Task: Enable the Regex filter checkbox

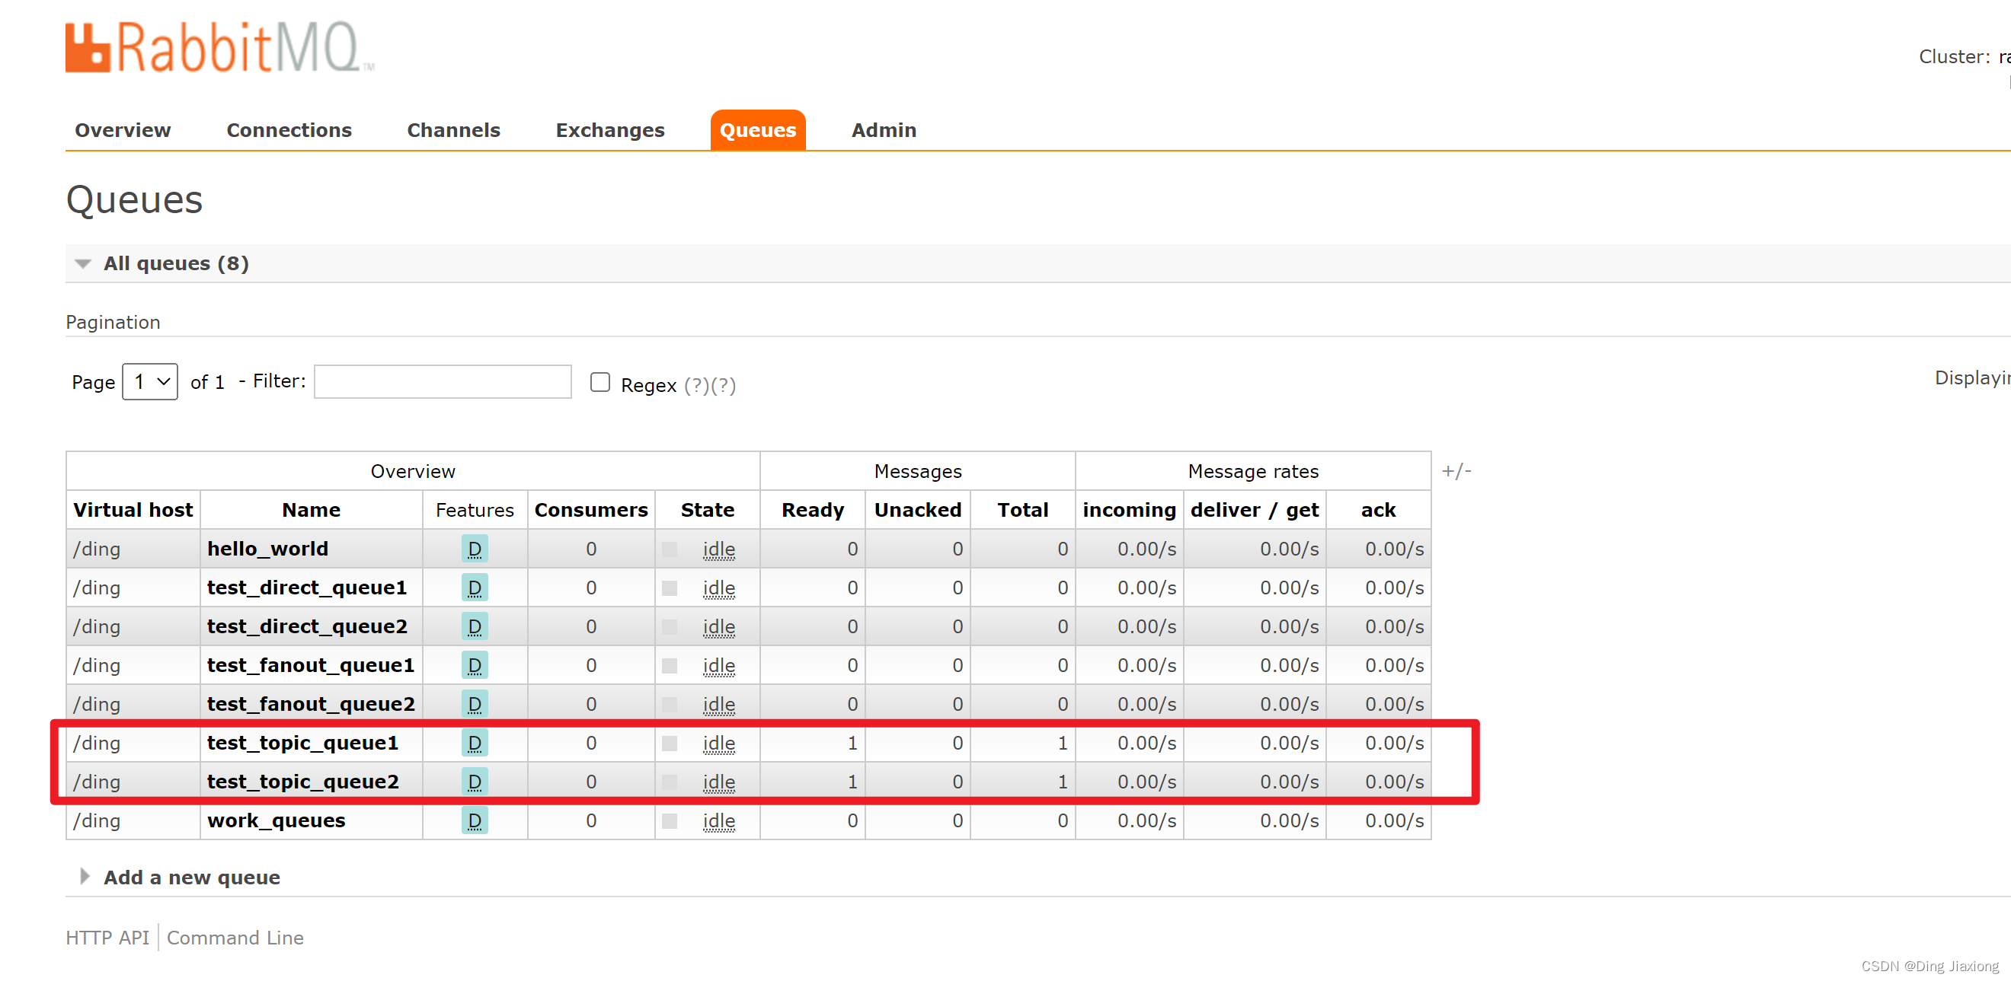Action: pos(599,382)
